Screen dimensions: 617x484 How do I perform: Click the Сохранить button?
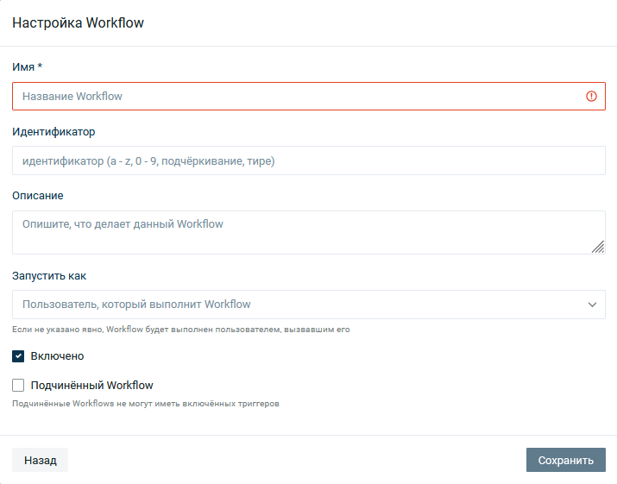tap(566, 460)
